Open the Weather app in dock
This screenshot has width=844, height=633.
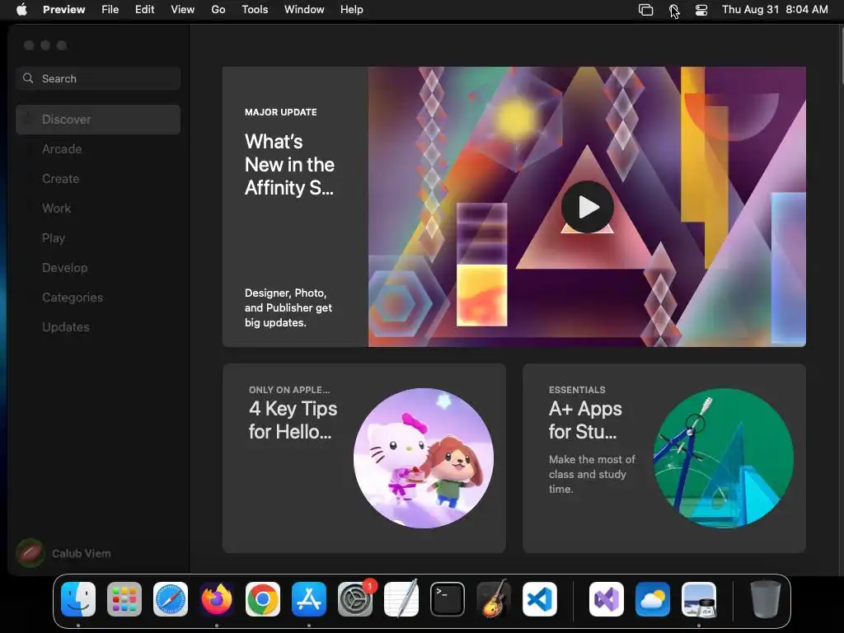[653, 599]
